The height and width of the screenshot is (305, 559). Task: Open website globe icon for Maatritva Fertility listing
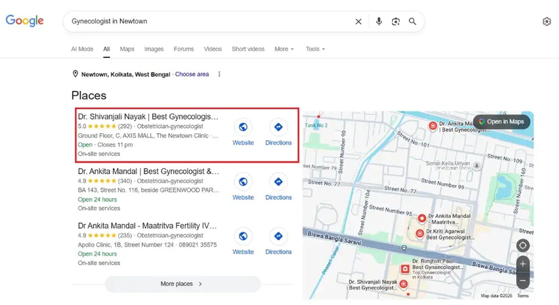[243, 236]
